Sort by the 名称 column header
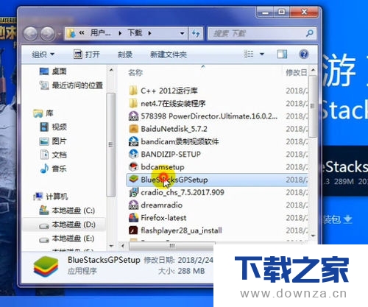 (135, 73)
